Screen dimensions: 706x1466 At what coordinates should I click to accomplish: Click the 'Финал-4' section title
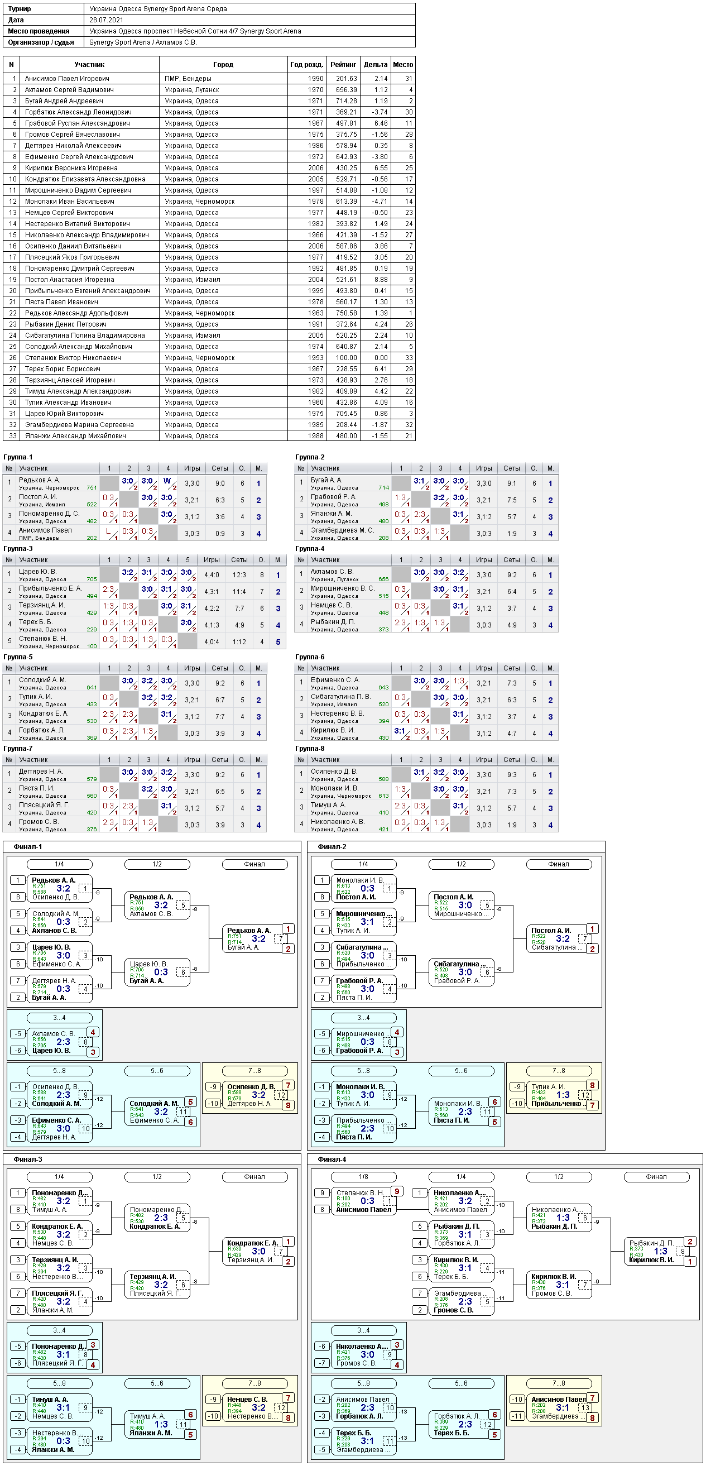332,1160
